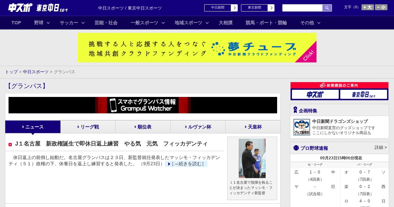Switch to the ルヴァン杯 tab

tap(198, 127)
